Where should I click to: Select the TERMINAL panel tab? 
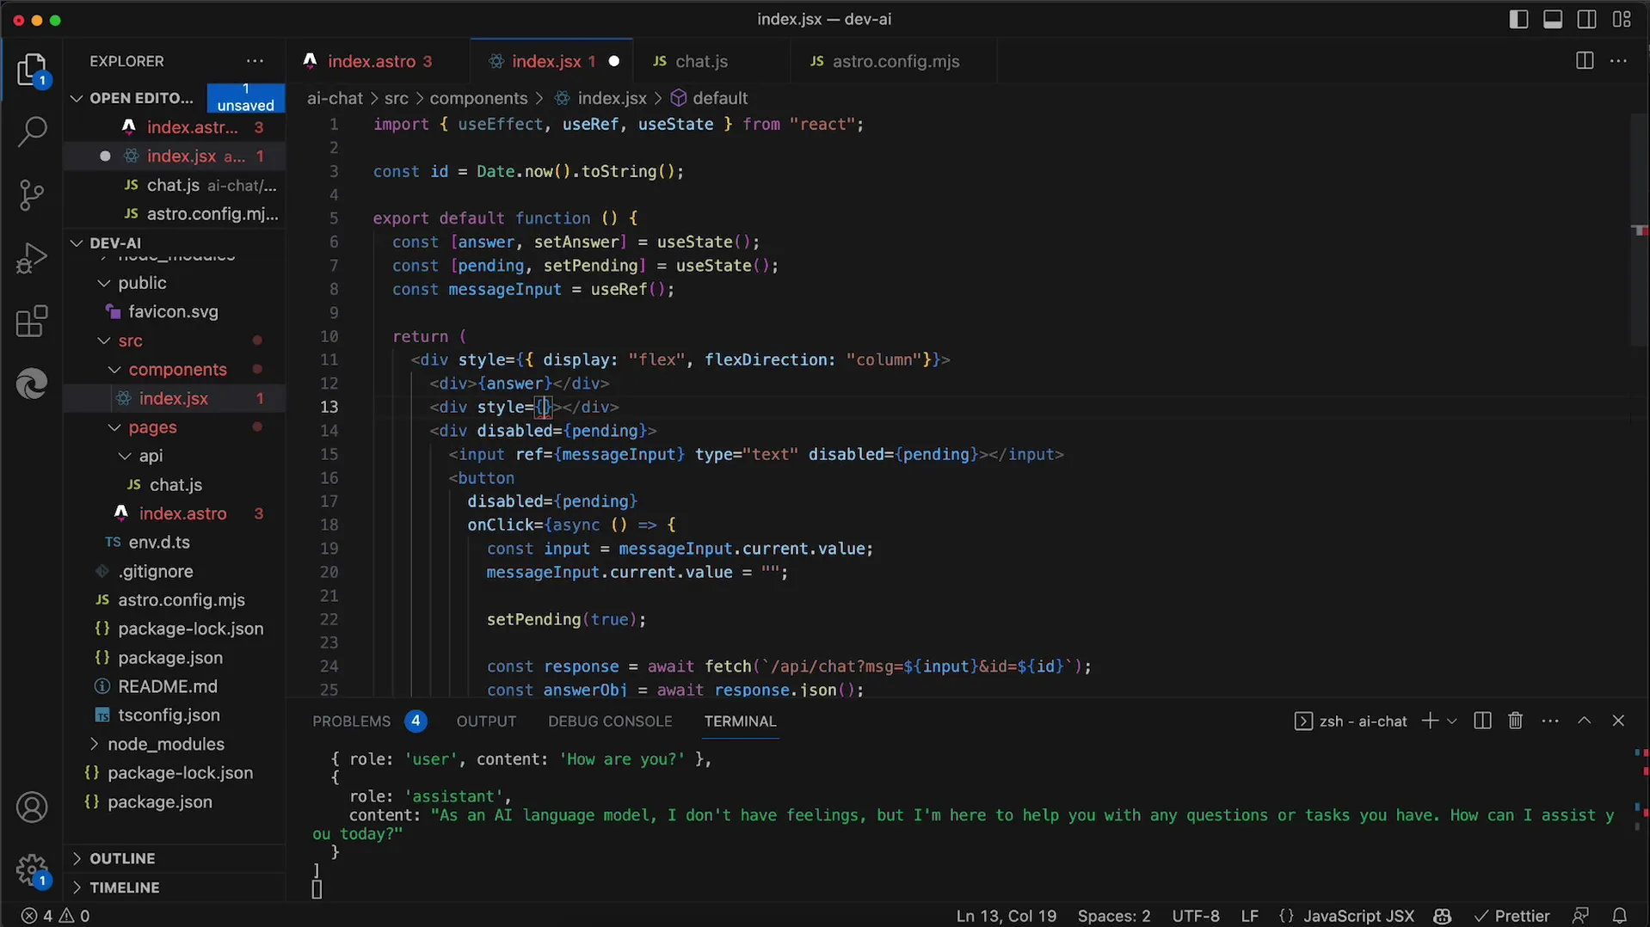pos(740,721)
